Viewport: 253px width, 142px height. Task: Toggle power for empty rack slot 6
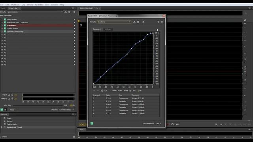click(5, 35)
